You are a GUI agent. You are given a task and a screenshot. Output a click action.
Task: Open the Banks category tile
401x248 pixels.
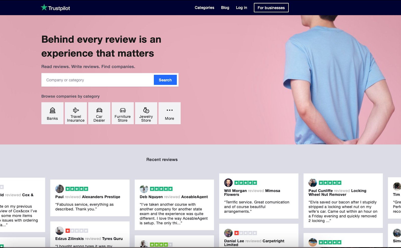tap(52, 113)
